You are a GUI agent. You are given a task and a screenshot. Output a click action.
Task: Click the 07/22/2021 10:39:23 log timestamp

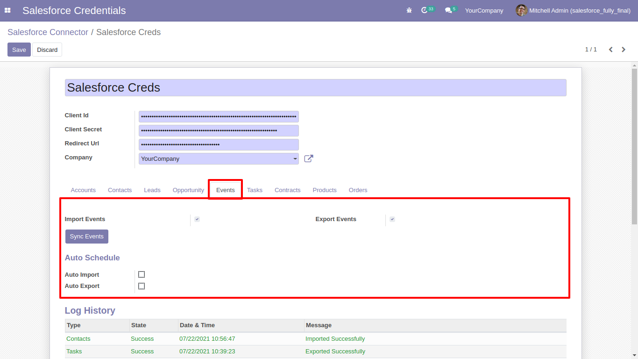pos(207,352)
